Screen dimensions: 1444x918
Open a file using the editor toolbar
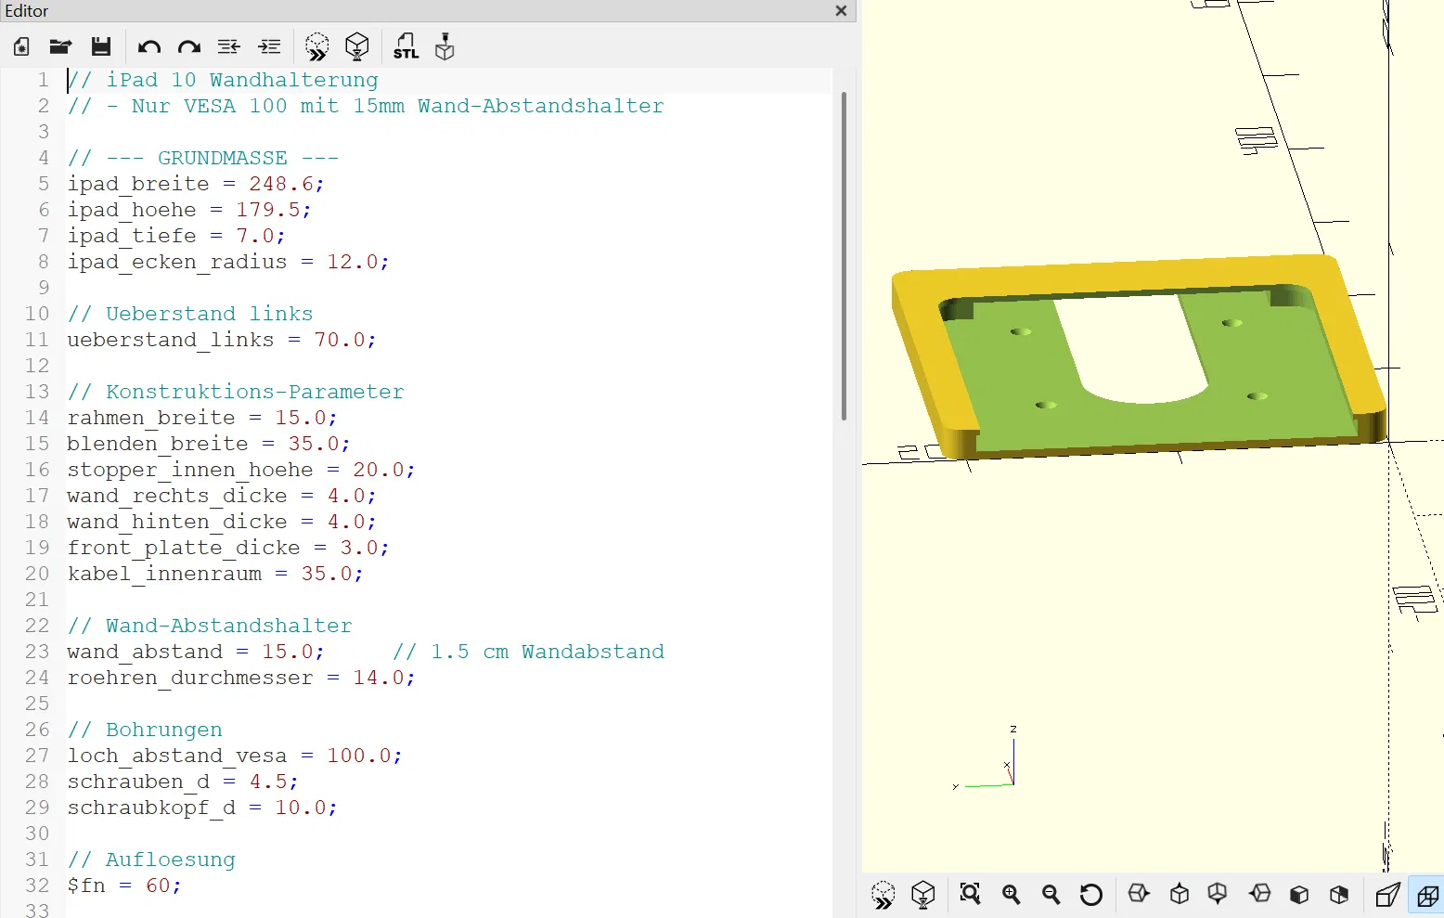pyautogui.click(x=61, y=46)
